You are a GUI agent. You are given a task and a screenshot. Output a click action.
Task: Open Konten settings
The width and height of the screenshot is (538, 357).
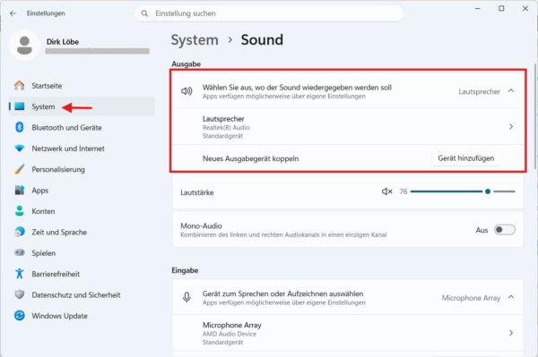[x=82, y=211]
